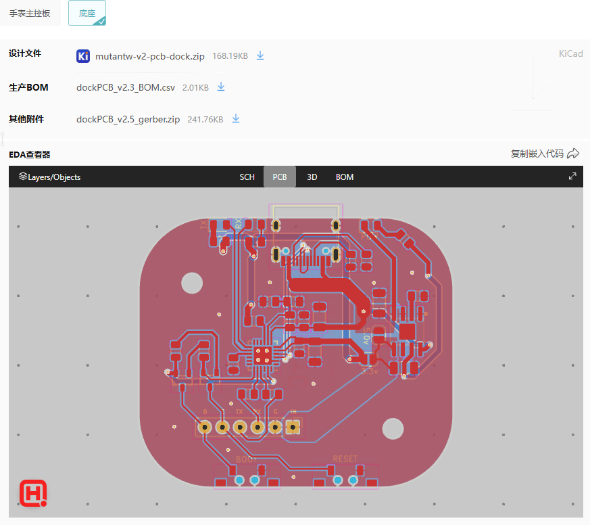
Task: Click 复制嵌入代码 to copy embed code
Action: 537,154
